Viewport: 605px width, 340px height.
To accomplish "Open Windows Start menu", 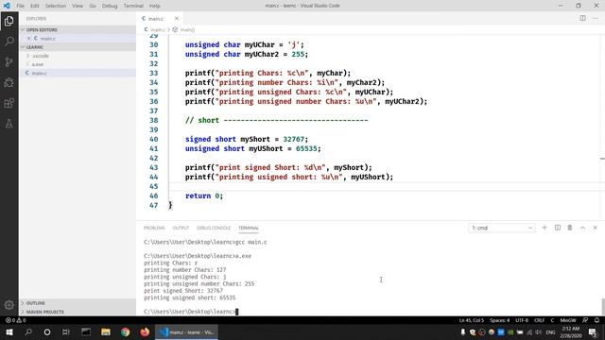I will click(9, 331).
